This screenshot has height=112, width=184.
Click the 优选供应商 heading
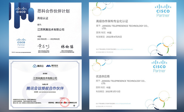click(102, 76)
